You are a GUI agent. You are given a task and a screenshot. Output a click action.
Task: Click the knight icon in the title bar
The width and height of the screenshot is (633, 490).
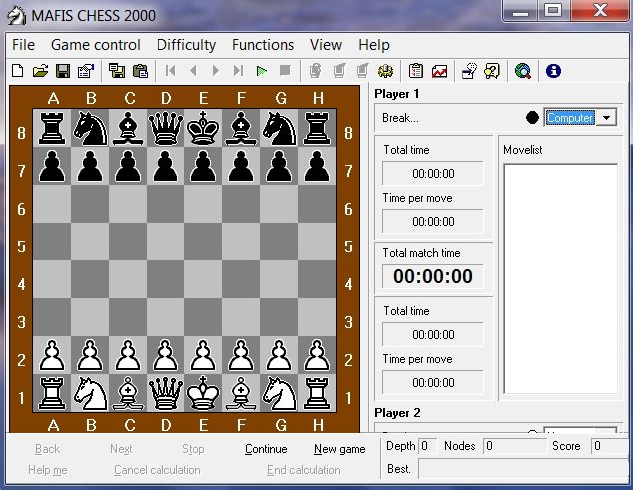pyautogui.click(x=17, y=16)
